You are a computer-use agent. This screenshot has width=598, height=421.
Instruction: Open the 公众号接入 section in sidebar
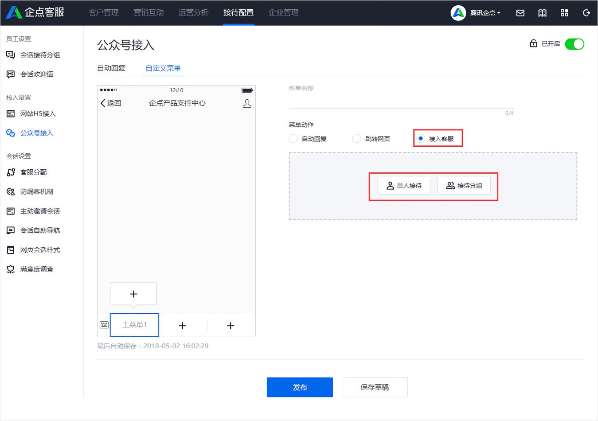[x=35, y=133]
